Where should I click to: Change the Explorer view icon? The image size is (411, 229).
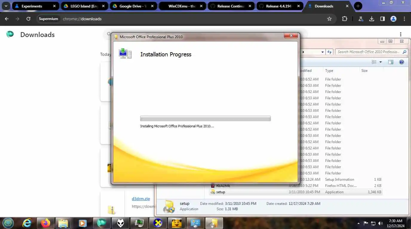pos(374,62)
